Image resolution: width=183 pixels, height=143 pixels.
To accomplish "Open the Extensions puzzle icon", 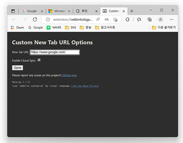I will coord(128,19).
